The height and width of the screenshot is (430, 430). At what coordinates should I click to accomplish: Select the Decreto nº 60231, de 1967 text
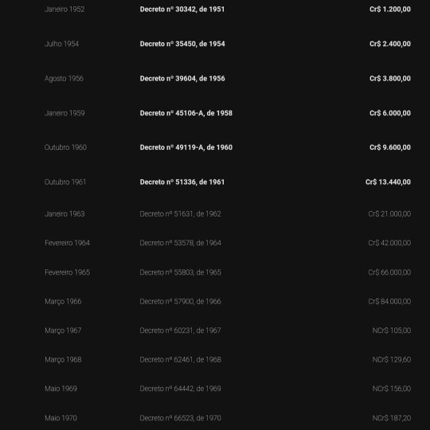(x=180, y=330)
